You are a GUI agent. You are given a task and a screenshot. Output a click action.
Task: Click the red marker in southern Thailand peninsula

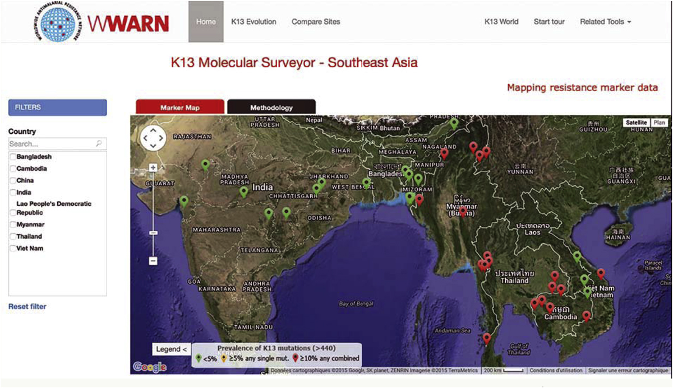[486, 338]
